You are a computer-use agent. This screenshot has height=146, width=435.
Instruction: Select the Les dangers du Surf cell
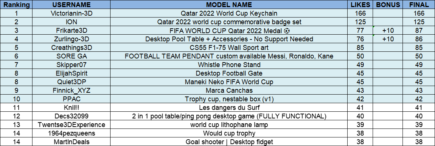coord(229,108)
